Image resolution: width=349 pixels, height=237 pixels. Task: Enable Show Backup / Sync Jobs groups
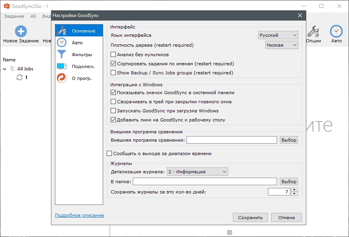coord(113,73)
